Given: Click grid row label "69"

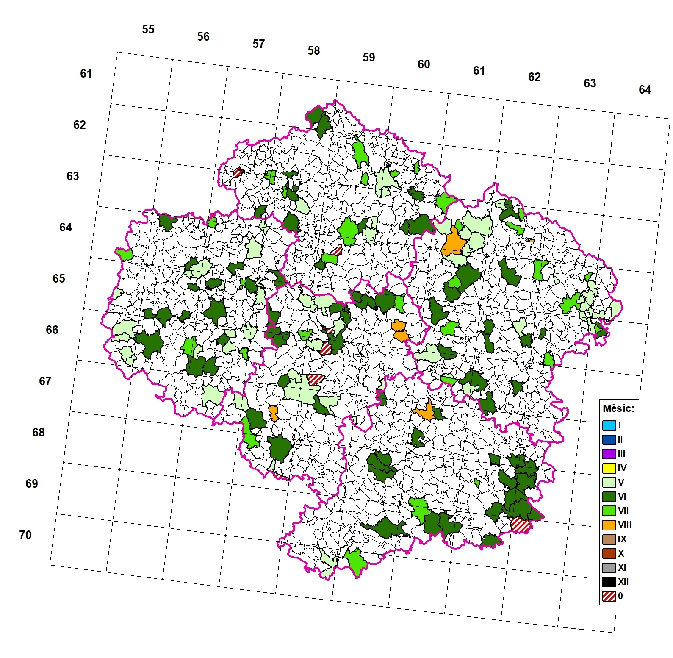Looking at the screenshot, I should (x=32, y=484).
